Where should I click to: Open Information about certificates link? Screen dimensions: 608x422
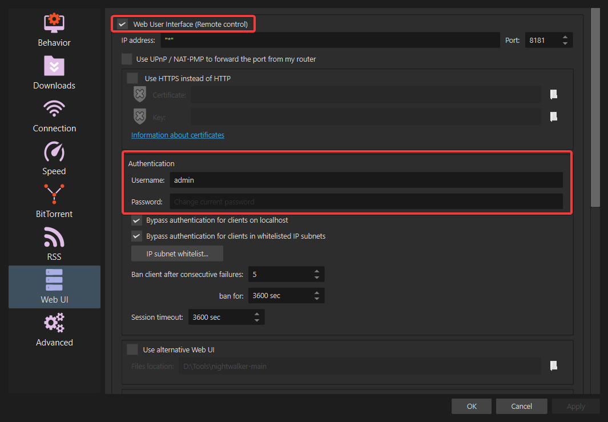[x=178, y=135]
